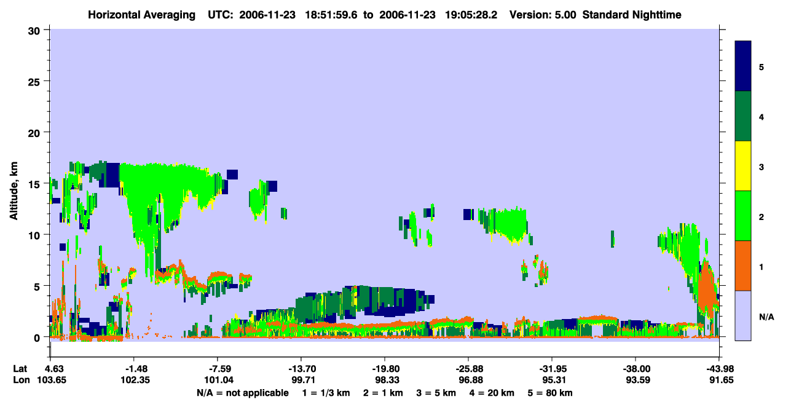799x410 pixels.
Task: Click the lavender N/A colorbar segment
Action: pos(743,315)
